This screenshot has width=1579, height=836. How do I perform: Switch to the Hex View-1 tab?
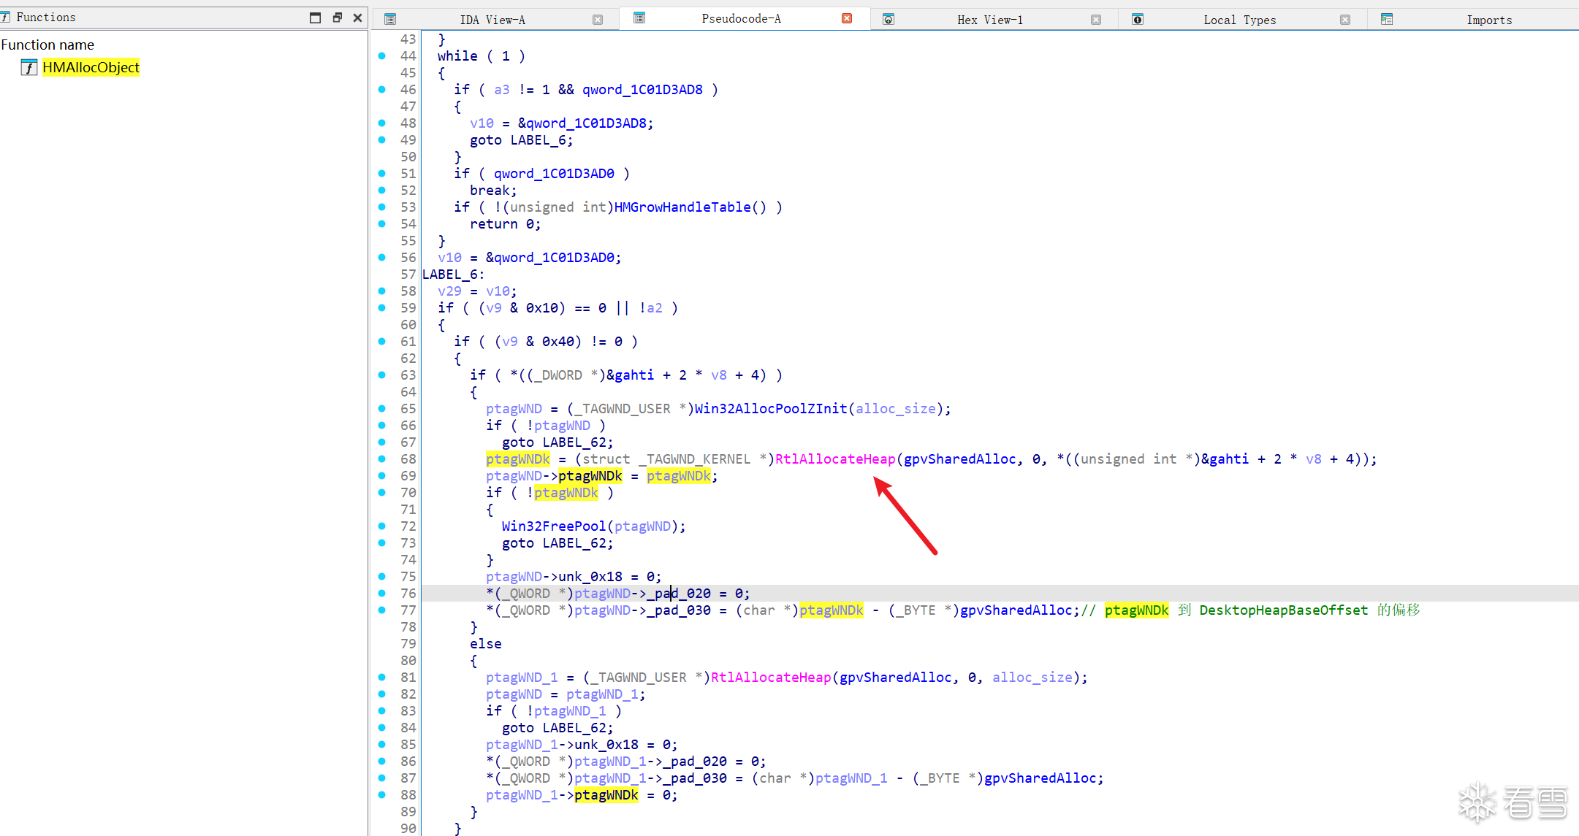[990, 20]
